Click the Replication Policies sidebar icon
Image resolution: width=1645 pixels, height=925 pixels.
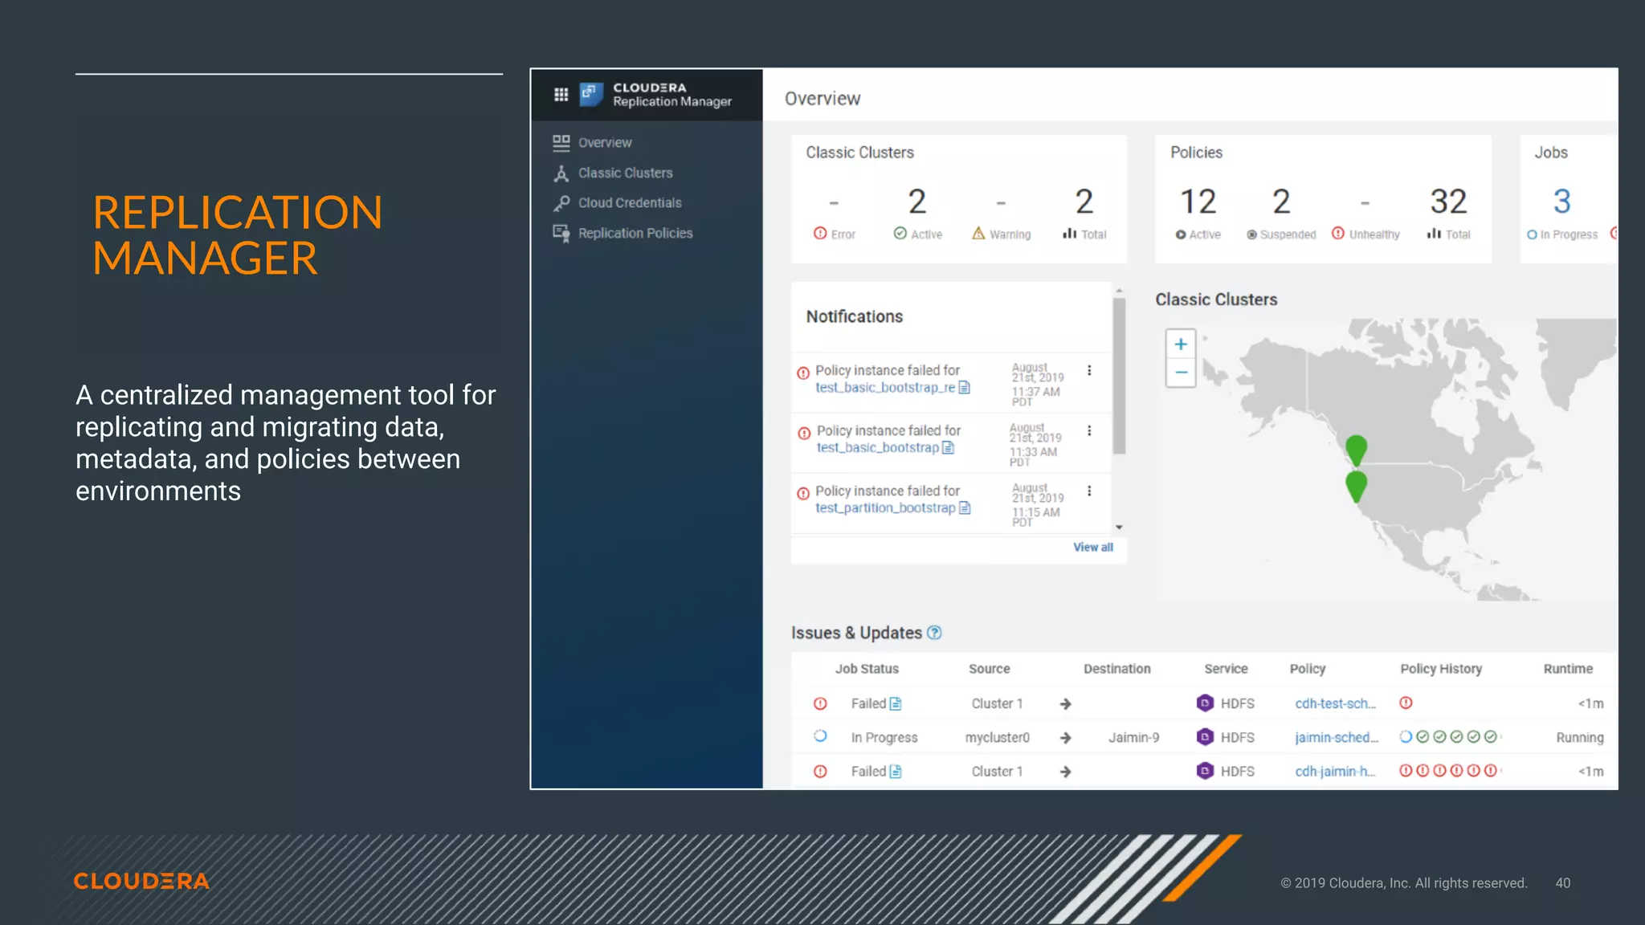[x=561, y=233]
